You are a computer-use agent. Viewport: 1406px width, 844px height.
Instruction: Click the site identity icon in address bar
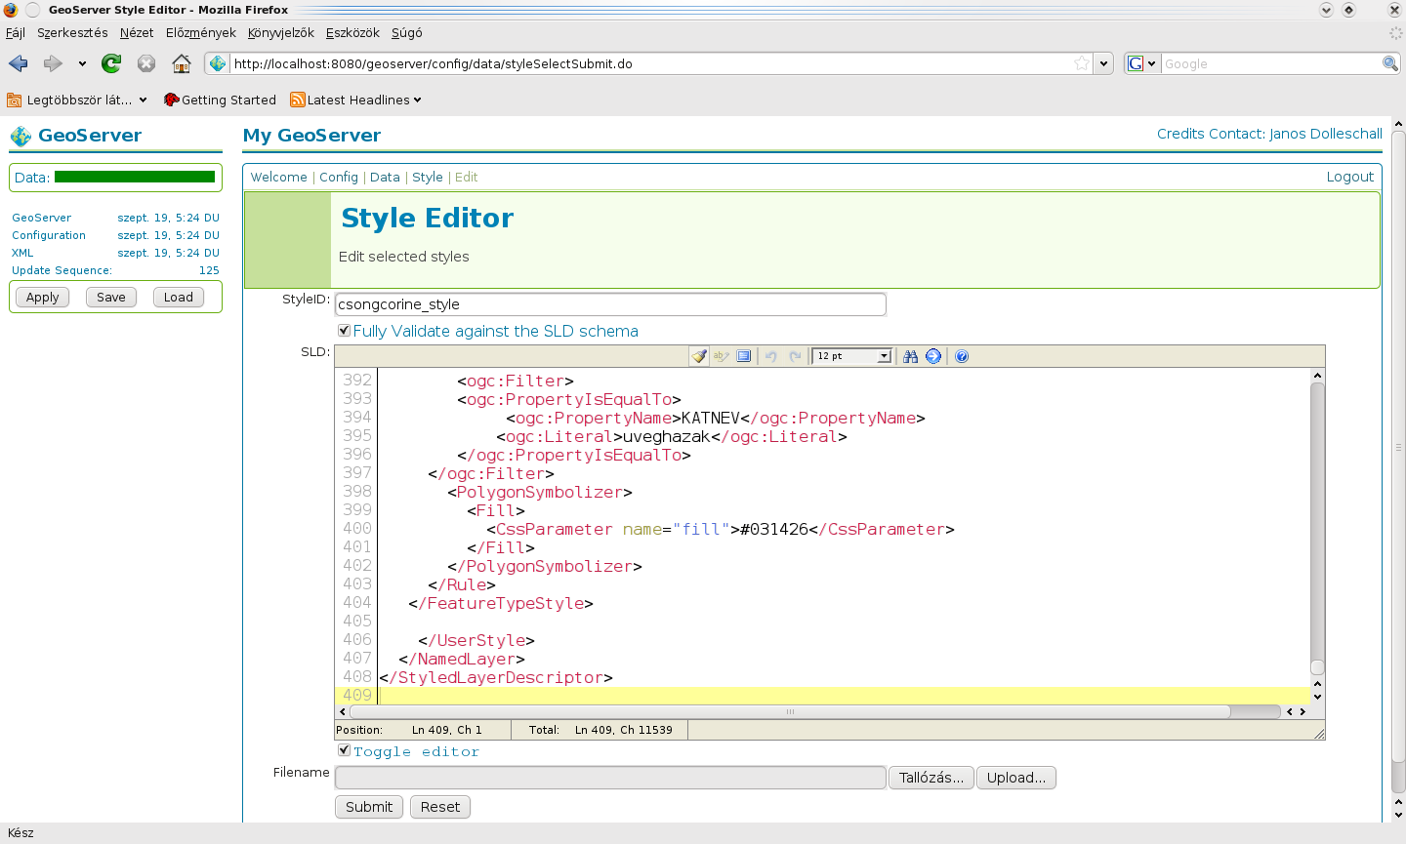tap(218, 63)
